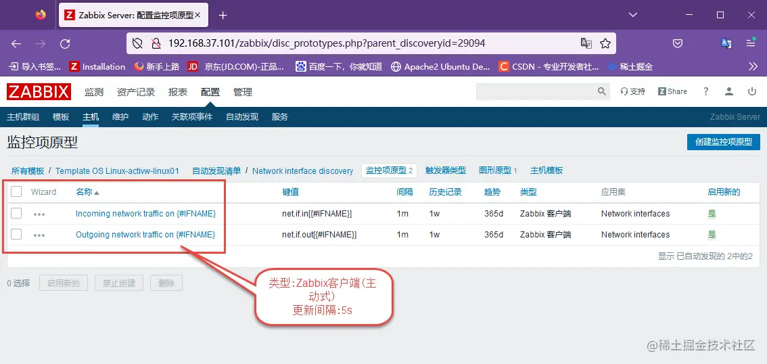Open the 资产记录 top menu

pyautogui.click(x=136, y=92)
